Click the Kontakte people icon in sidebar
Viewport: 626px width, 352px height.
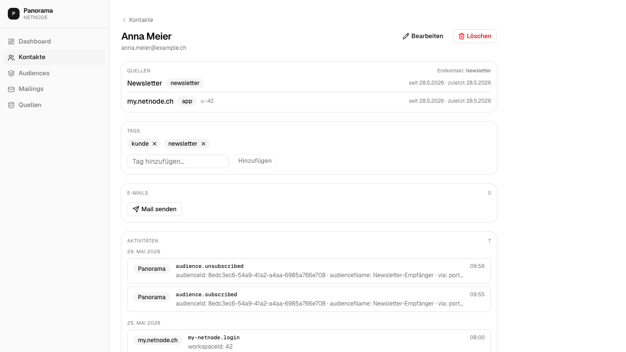[x=11, y=58]
